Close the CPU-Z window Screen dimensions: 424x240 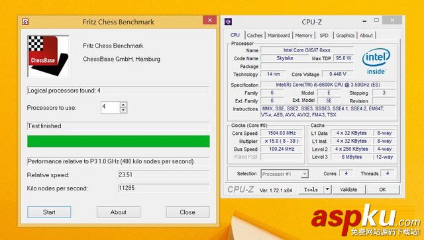[x=392, y=20]
